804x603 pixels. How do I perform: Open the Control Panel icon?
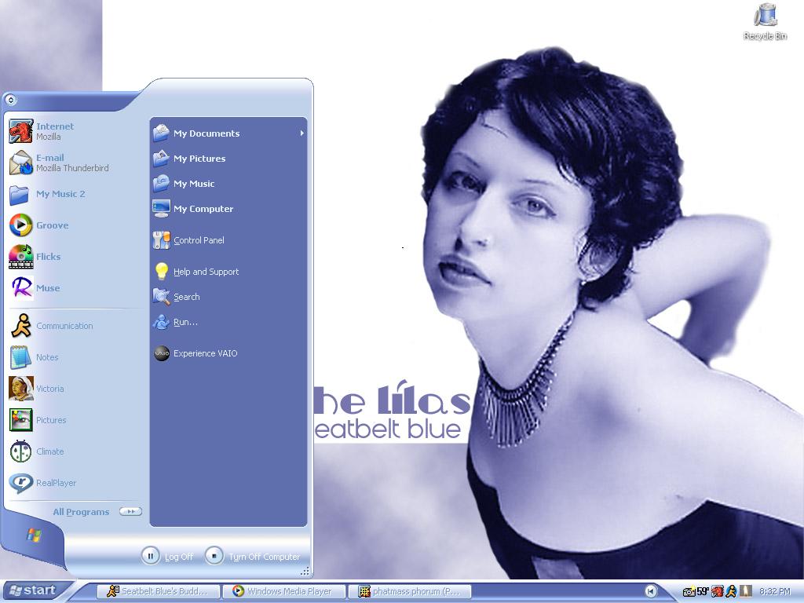[x=161, y=240]
